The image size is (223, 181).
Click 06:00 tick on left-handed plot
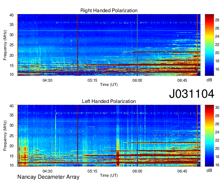(x=137, y=171)
